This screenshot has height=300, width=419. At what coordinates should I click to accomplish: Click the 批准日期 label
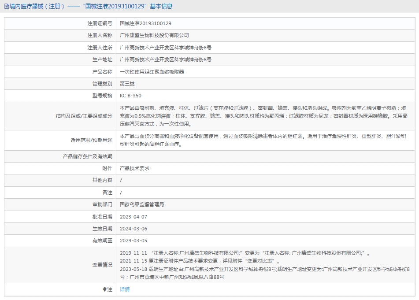click(102, 217)
